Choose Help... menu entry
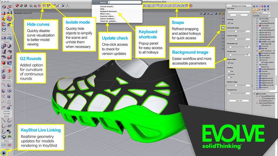The image size is (278, 156). click(x=103, y=9)
